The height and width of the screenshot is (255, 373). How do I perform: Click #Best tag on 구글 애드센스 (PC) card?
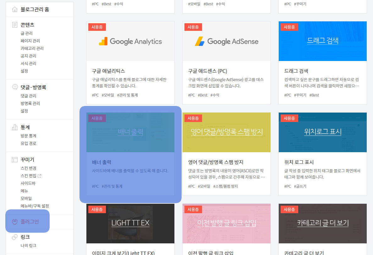(203, 95)
